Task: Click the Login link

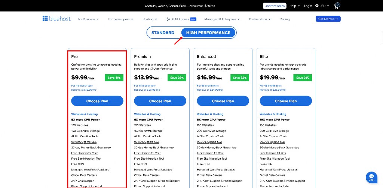Action: click(x=308, y=6)
